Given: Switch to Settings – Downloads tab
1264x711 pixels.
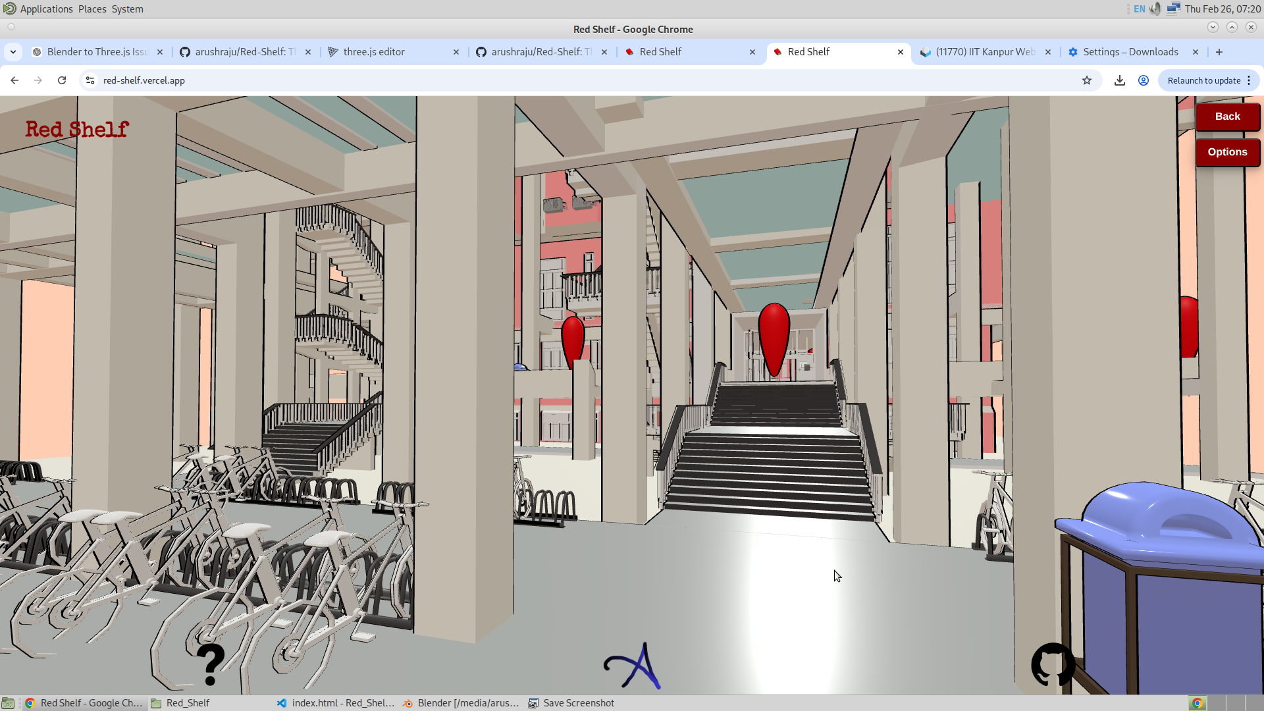Looking at the screenshot, I should [1130, 52].
